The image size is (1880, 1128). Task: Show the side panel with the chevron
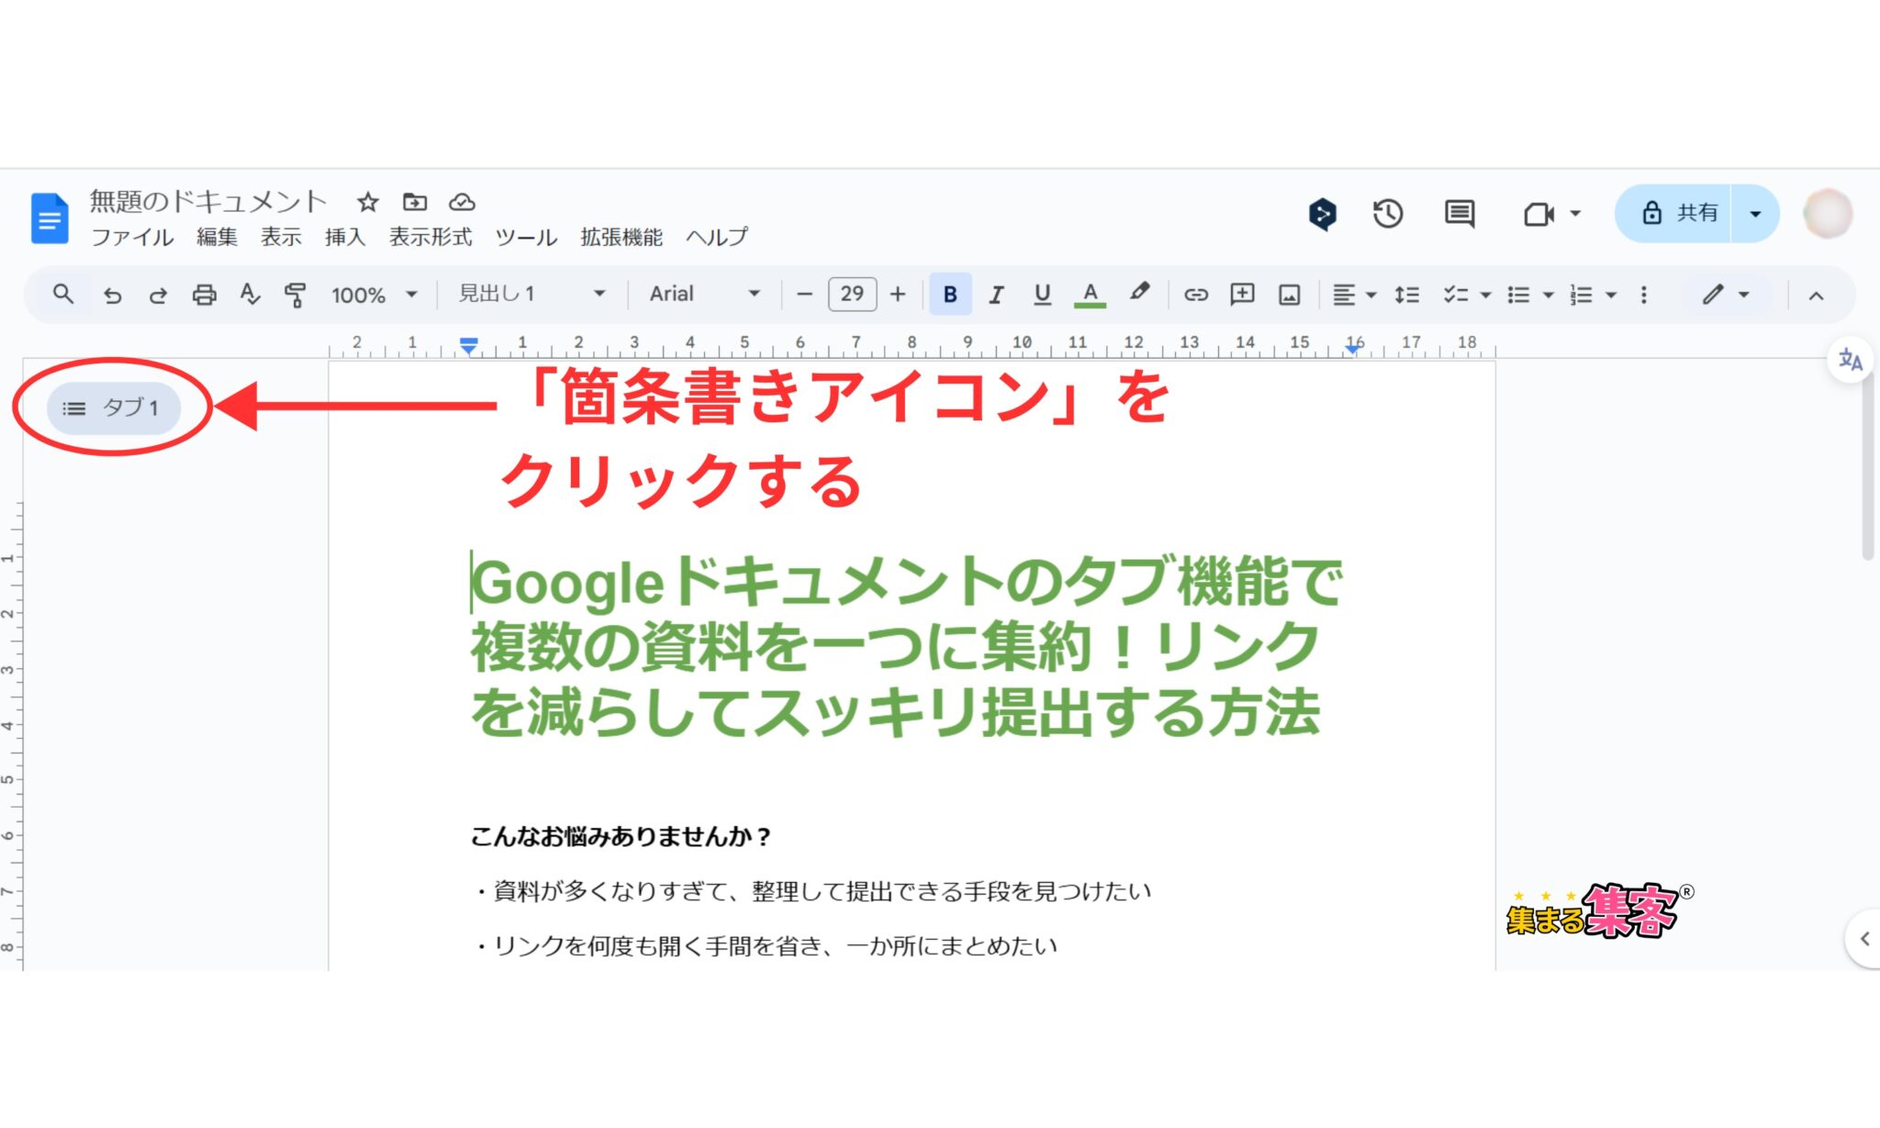(1863, 938)
